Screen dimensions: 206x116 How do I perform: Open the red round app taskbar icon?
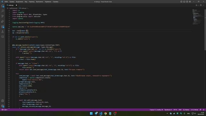pyautogui.click(x=115, y=113)
